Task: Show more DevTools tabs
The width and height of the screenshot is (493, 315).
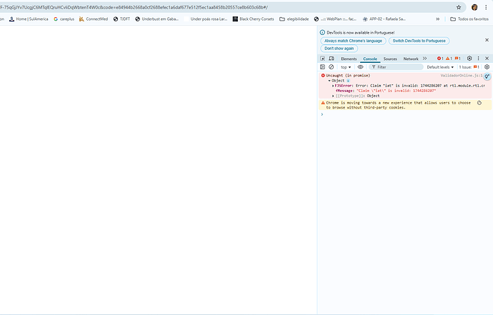Action: pyautogui.click(x=425, y=59)
